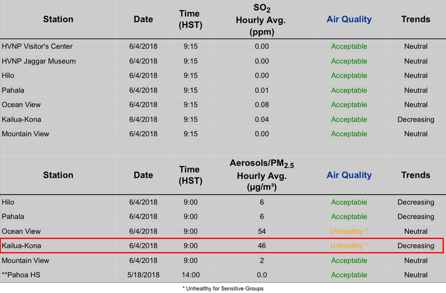Viewport: 446px width, 293px height.
Task: Open the Air Quality link in the SO2 table header
Action: tap(349, 19)
